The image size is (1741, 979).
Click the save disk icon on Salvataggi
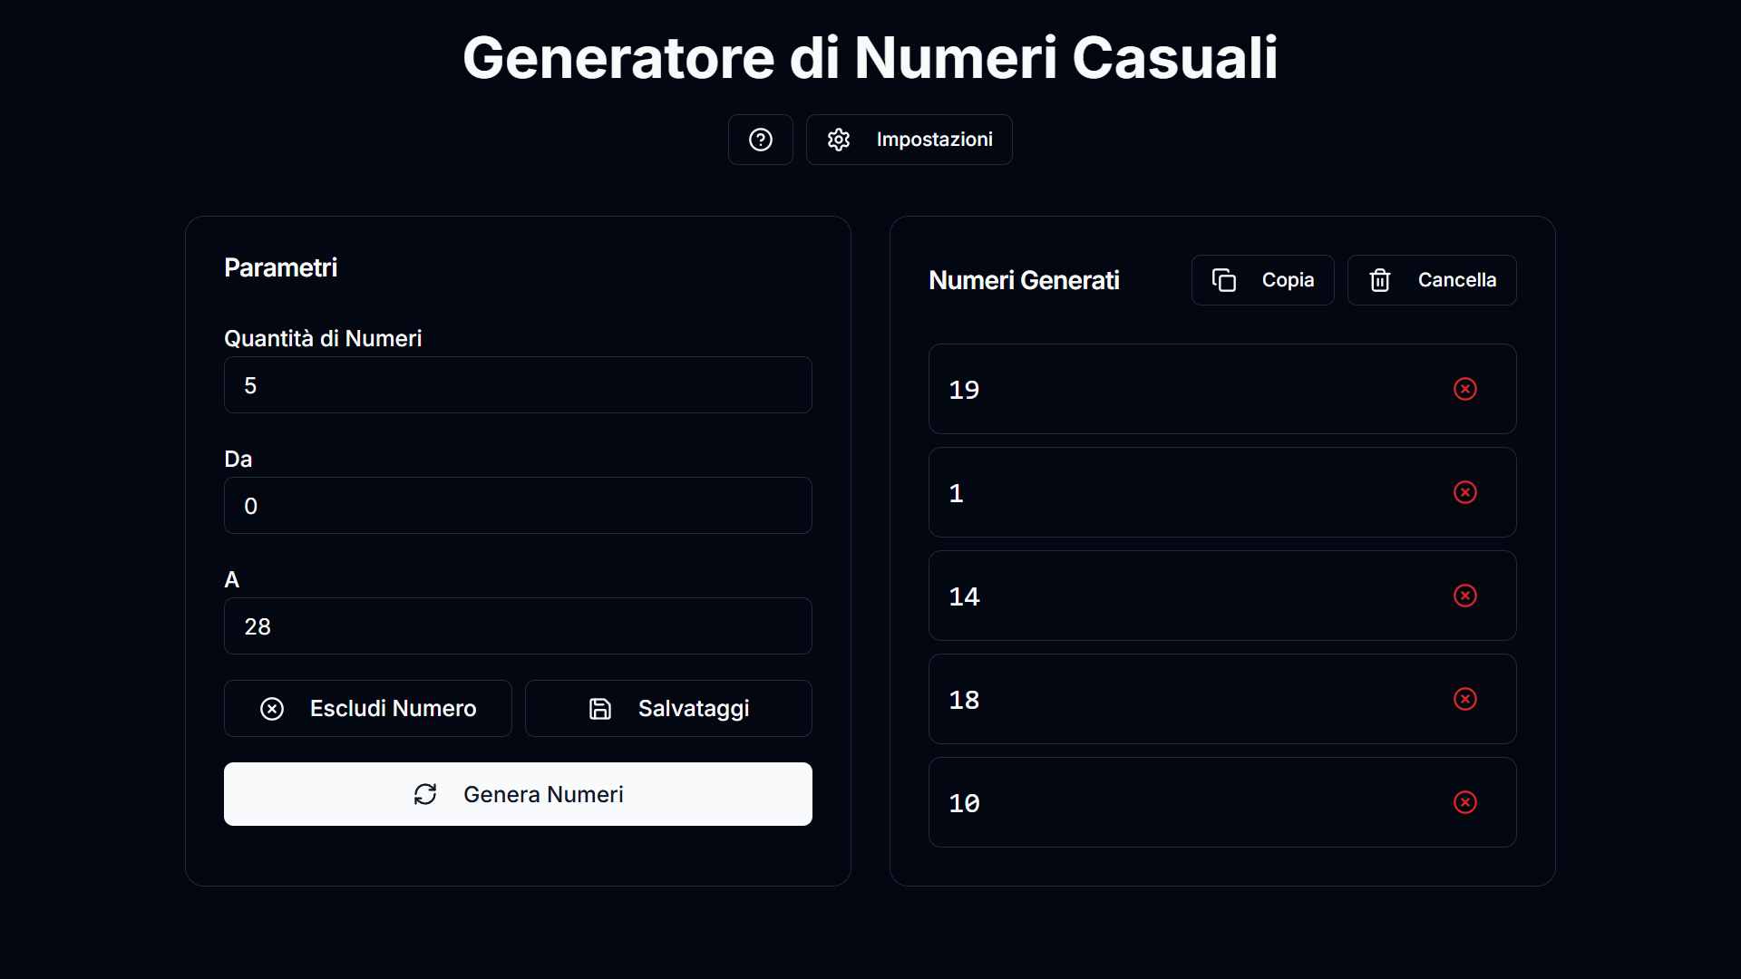click(x=598, y=708)
